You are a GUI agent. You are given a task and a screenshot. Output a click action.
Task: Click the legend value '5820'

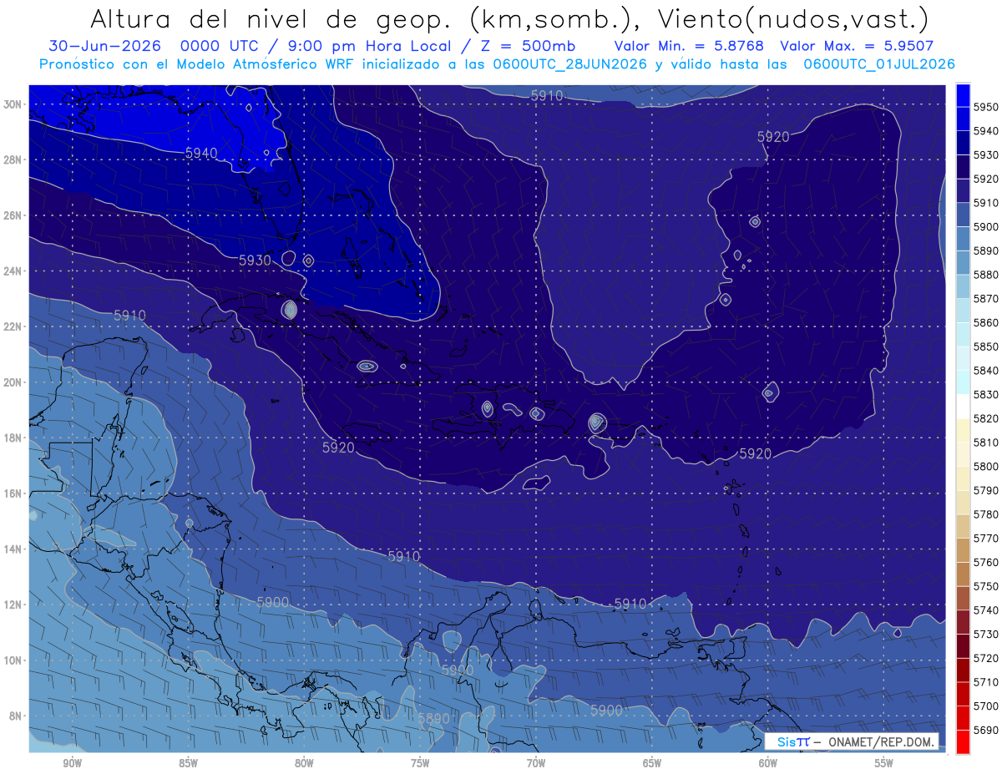pyautogui.click(x=986, y=418)
